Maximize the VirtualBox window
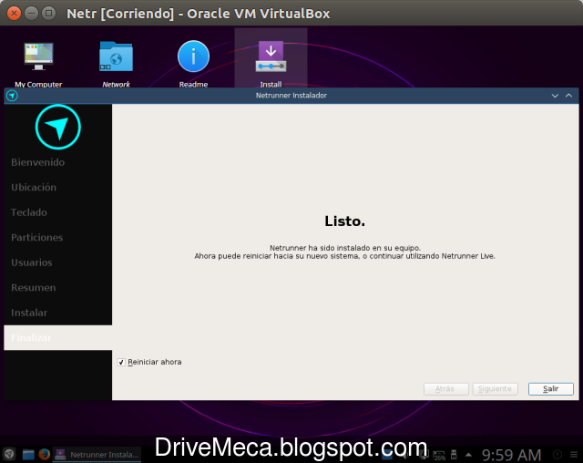 pos(48,14)
